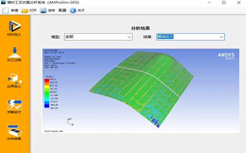Click the highlighted 等效应力 result field

pos(190,37)
